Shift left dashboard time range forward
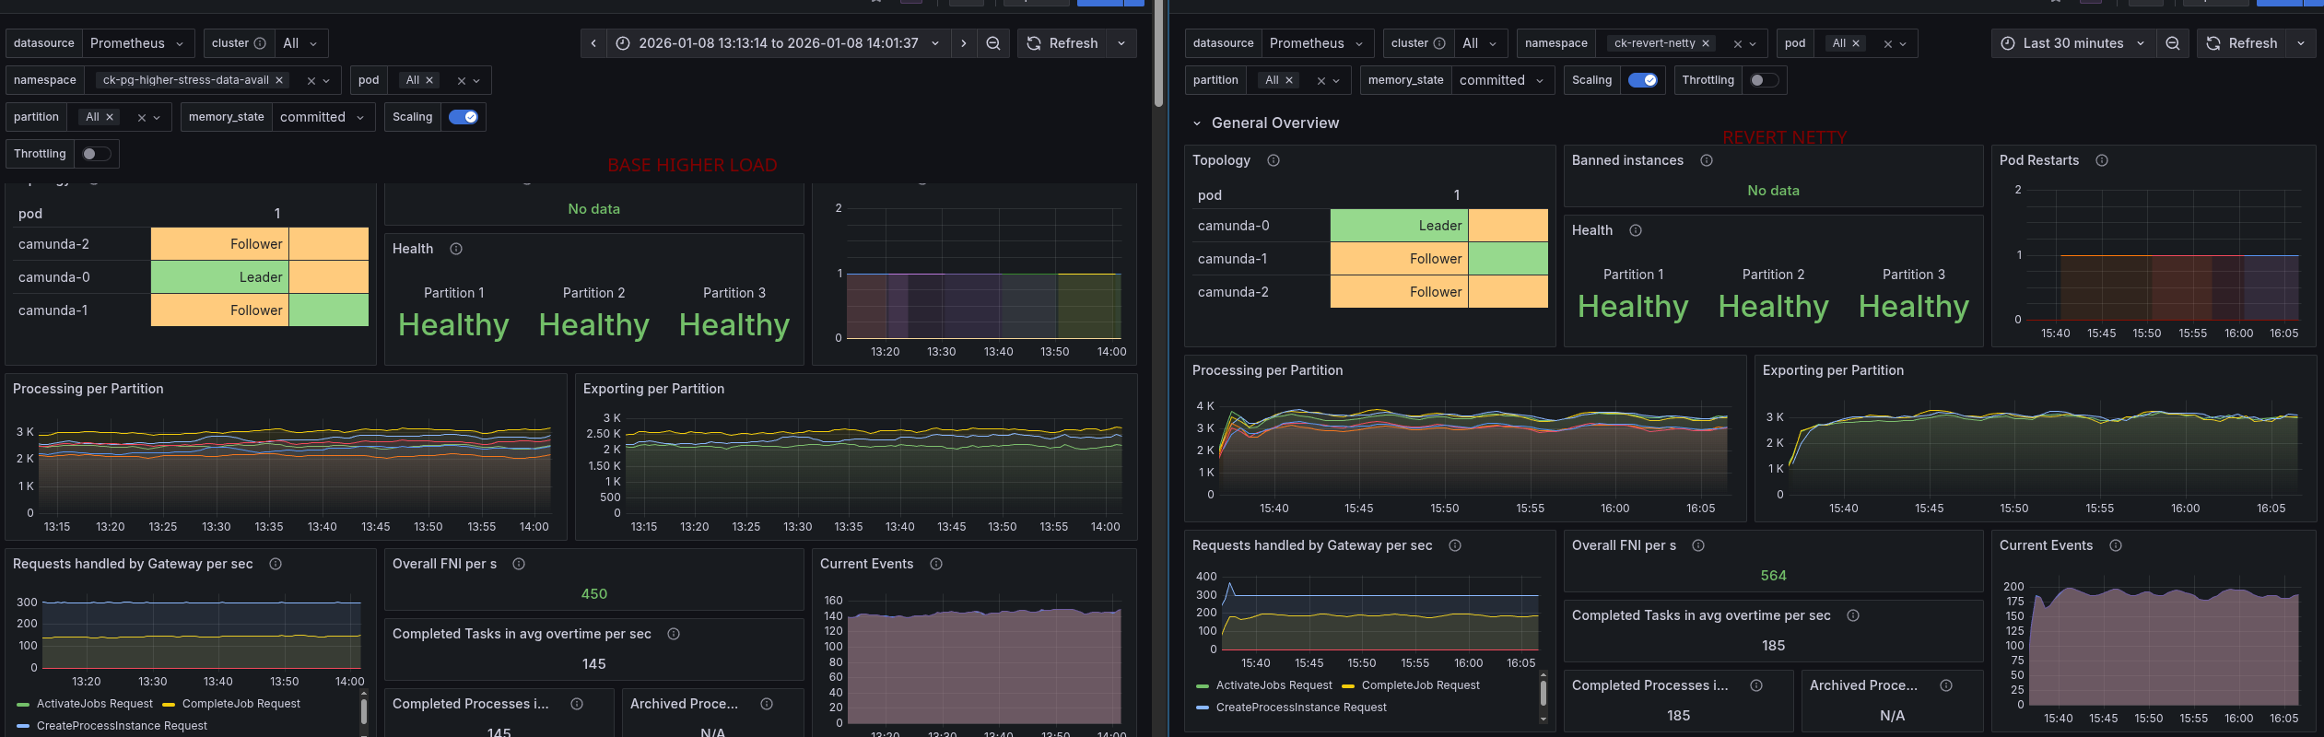 click(963, 43)
